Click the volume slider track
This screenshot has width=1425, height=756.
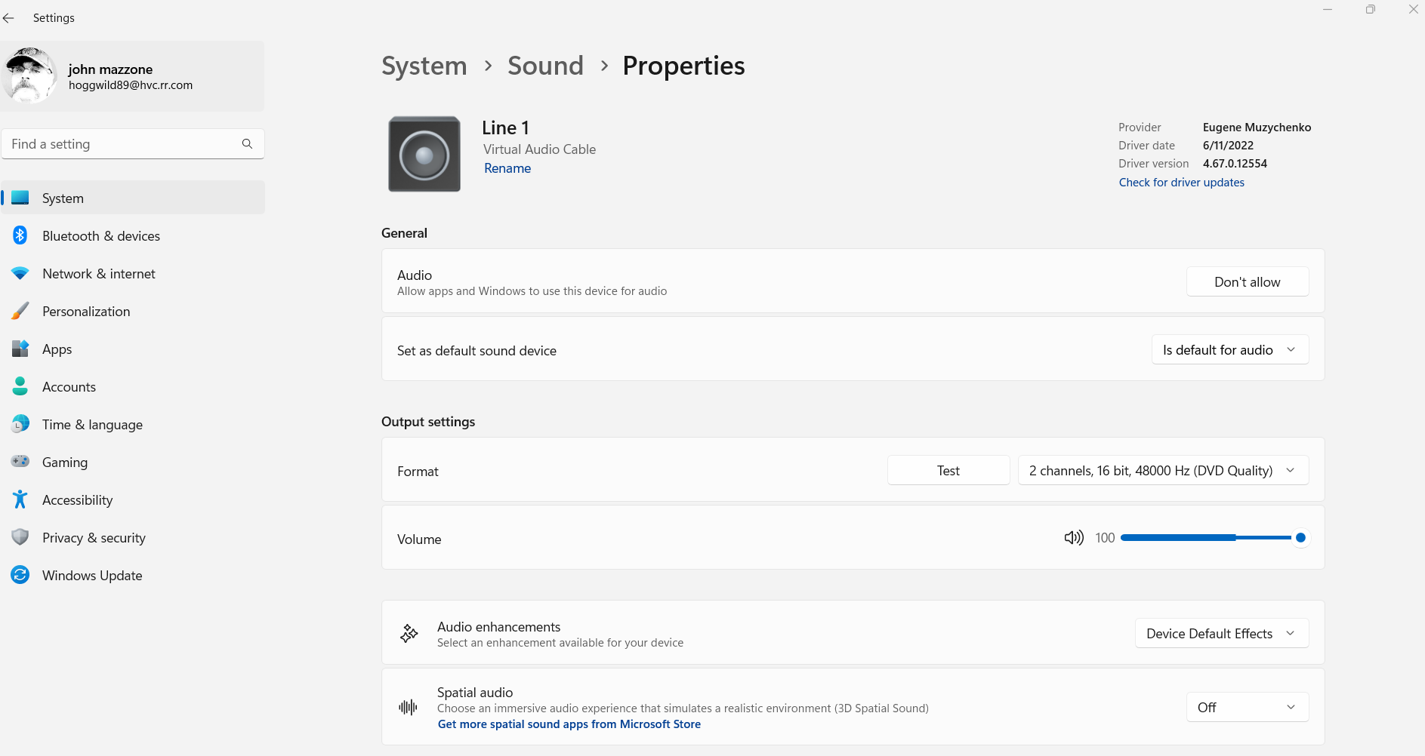(x=1207, y=538)
